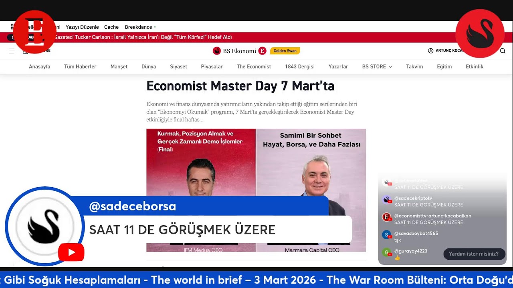Screen dimensions: 513x288
Task: Click the user profile icon beside ARTUNÇ
Action: click(430, 51)
